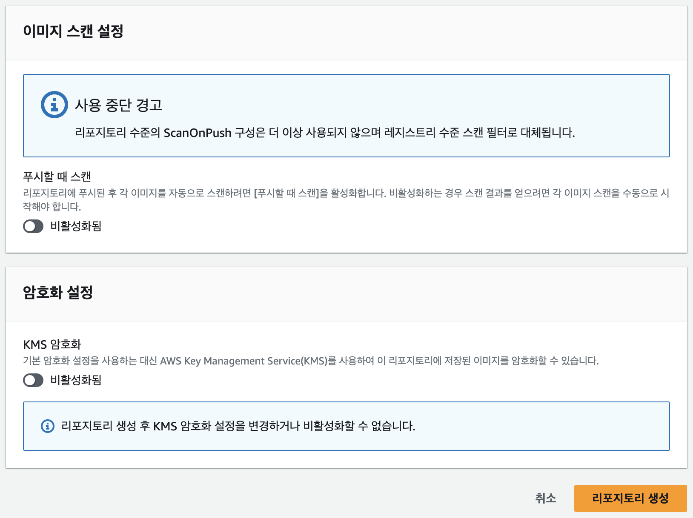Click inside the blue deprecation warning box
Screen dimensions: 693x518
point(347,115)
